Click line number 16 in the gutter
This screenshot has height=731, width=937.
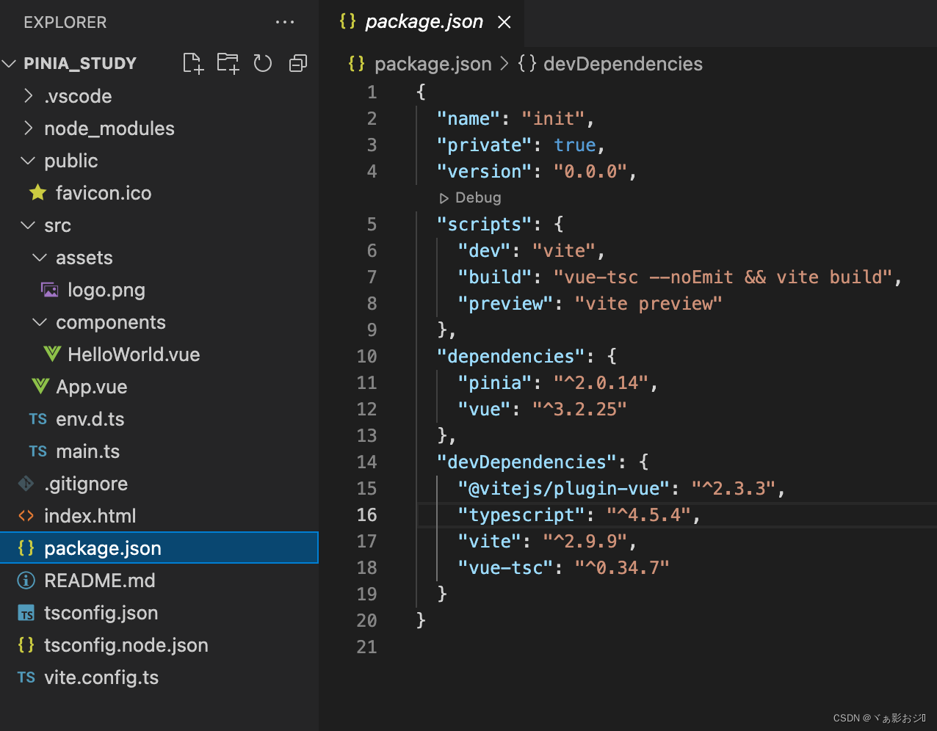click(367, 514)
